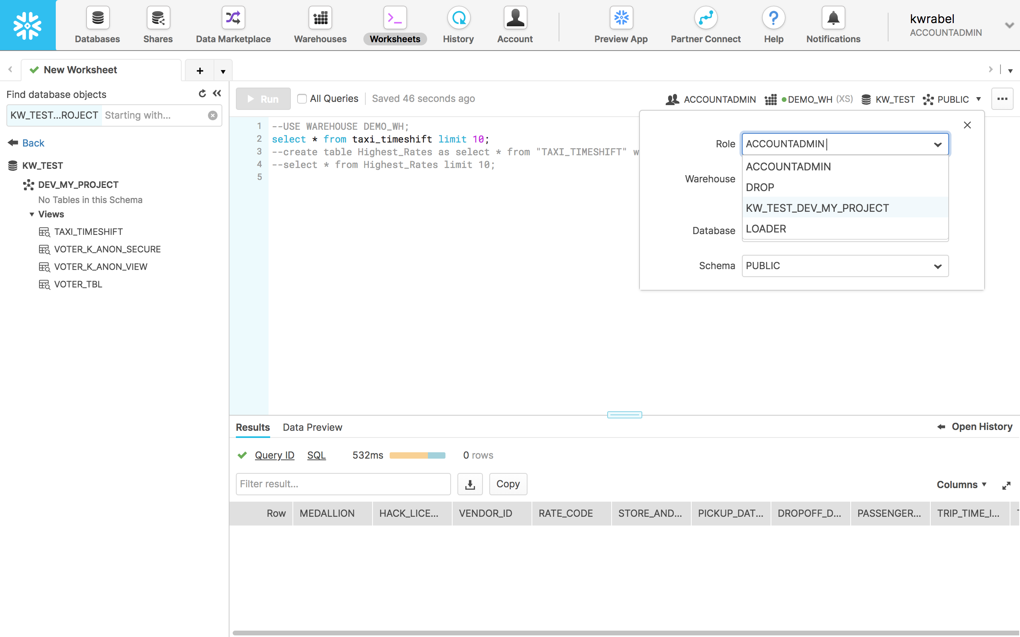The height and width of the screenshot is (637, 1020).
Task: Enable the All Queries checkbox
Action: tap(302, 99)
